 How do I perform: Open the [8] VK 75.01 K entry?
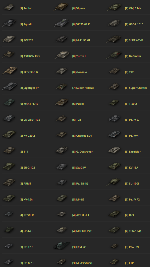(x=81, y=24)
